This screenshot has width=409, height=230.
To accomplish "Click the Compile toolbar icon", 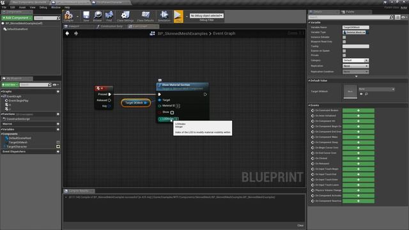I will (68, 15).
